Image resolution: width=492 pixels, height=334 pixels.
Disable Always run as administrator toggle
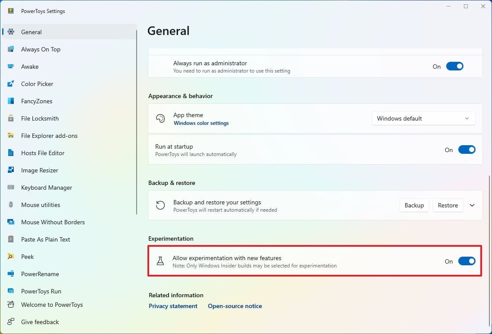click(x=454, y=67)
